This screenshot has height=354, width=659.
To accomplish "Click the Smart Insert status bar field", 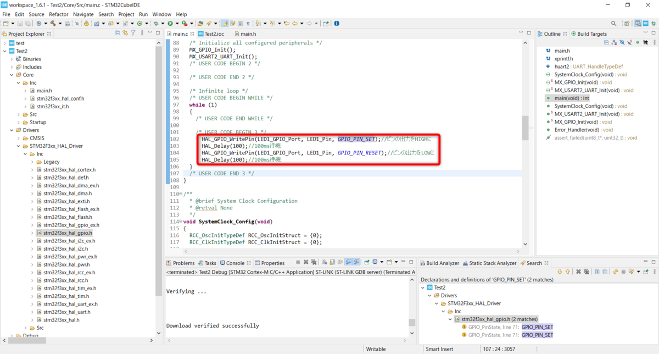I will coord(439,349).
